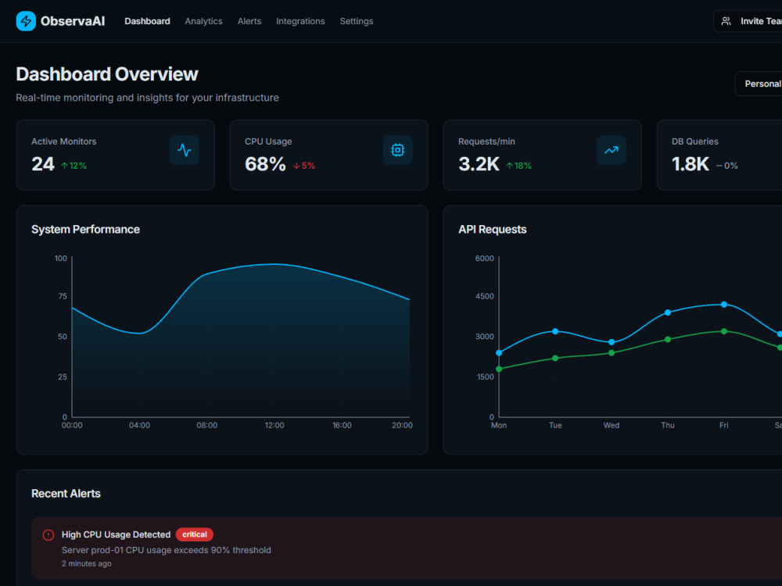
Task: Click the 12:00 label on performance chart
Action: click(274, 425)
